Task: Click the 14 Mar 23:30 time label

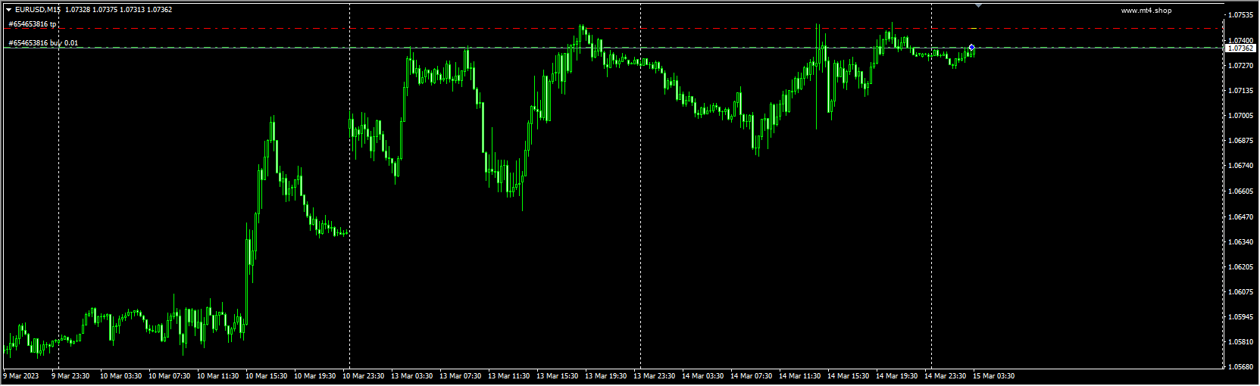Action: tap(945, 376)
